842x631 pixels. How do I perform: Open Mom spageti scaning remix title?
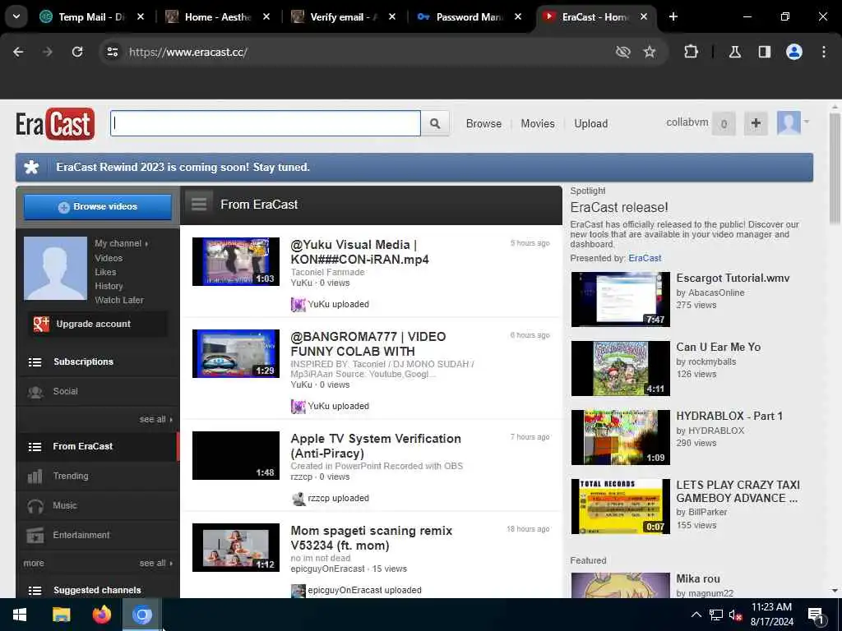tap(371, 538)
